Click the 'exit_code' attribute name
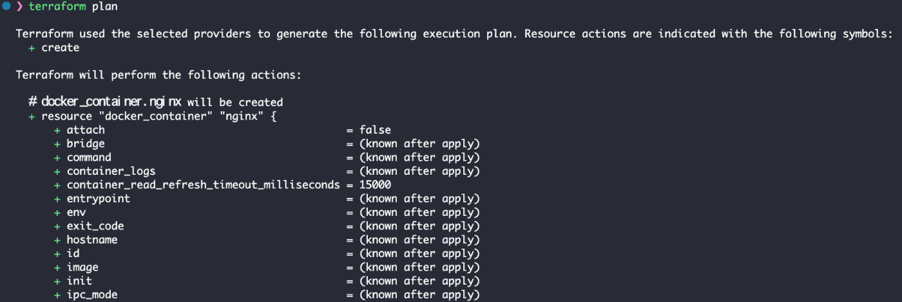Viewport: 902px width, 302px height. pyautogui.click(x=95, y=226)
